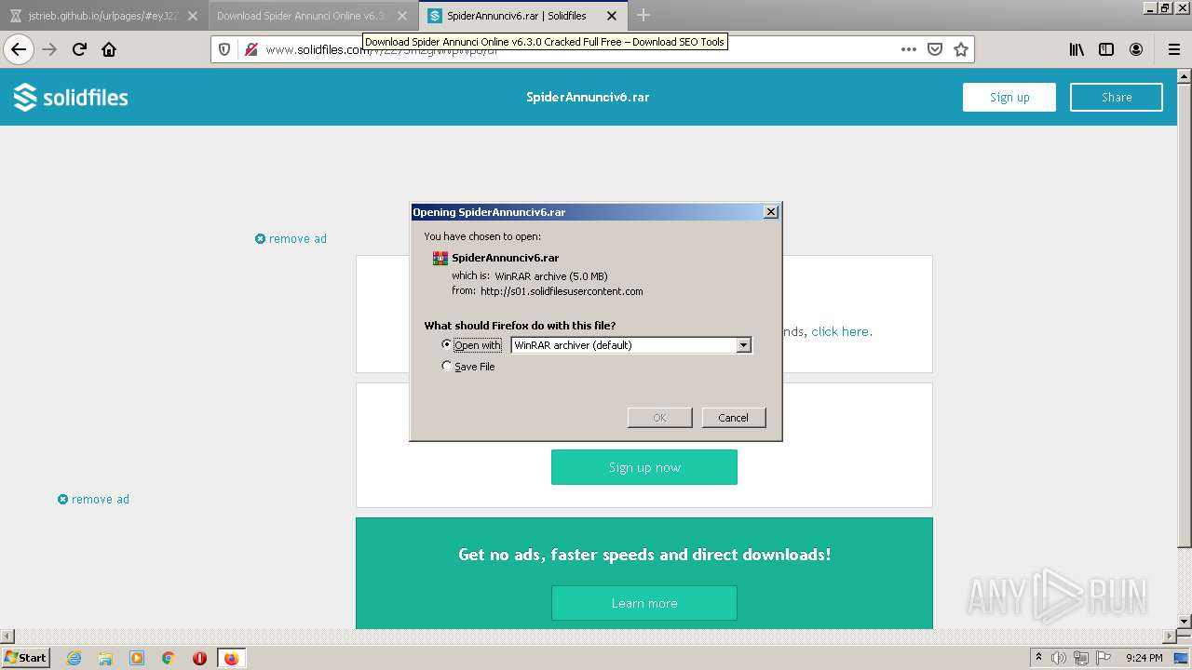
Task: Reload the current page
Action: pyautogui.click(x=79, y=49)
